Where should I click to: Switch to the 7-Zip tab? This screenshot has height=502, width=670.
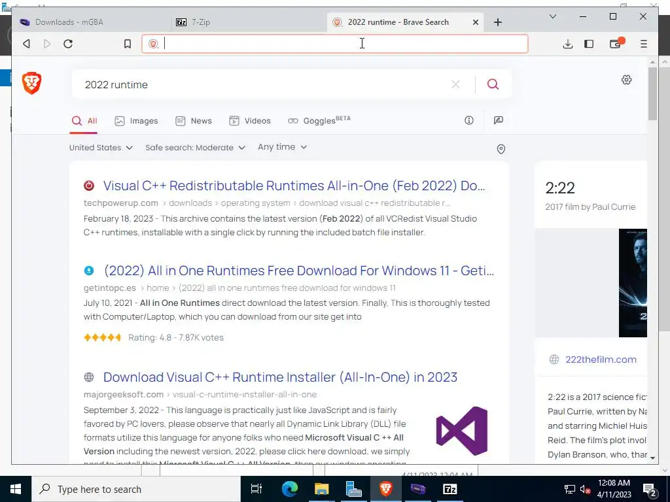tap(249, 22)
